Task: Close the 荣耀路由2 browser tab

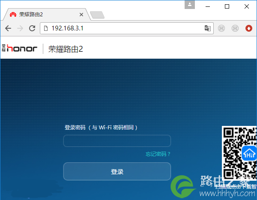Action: pos(81,15)
